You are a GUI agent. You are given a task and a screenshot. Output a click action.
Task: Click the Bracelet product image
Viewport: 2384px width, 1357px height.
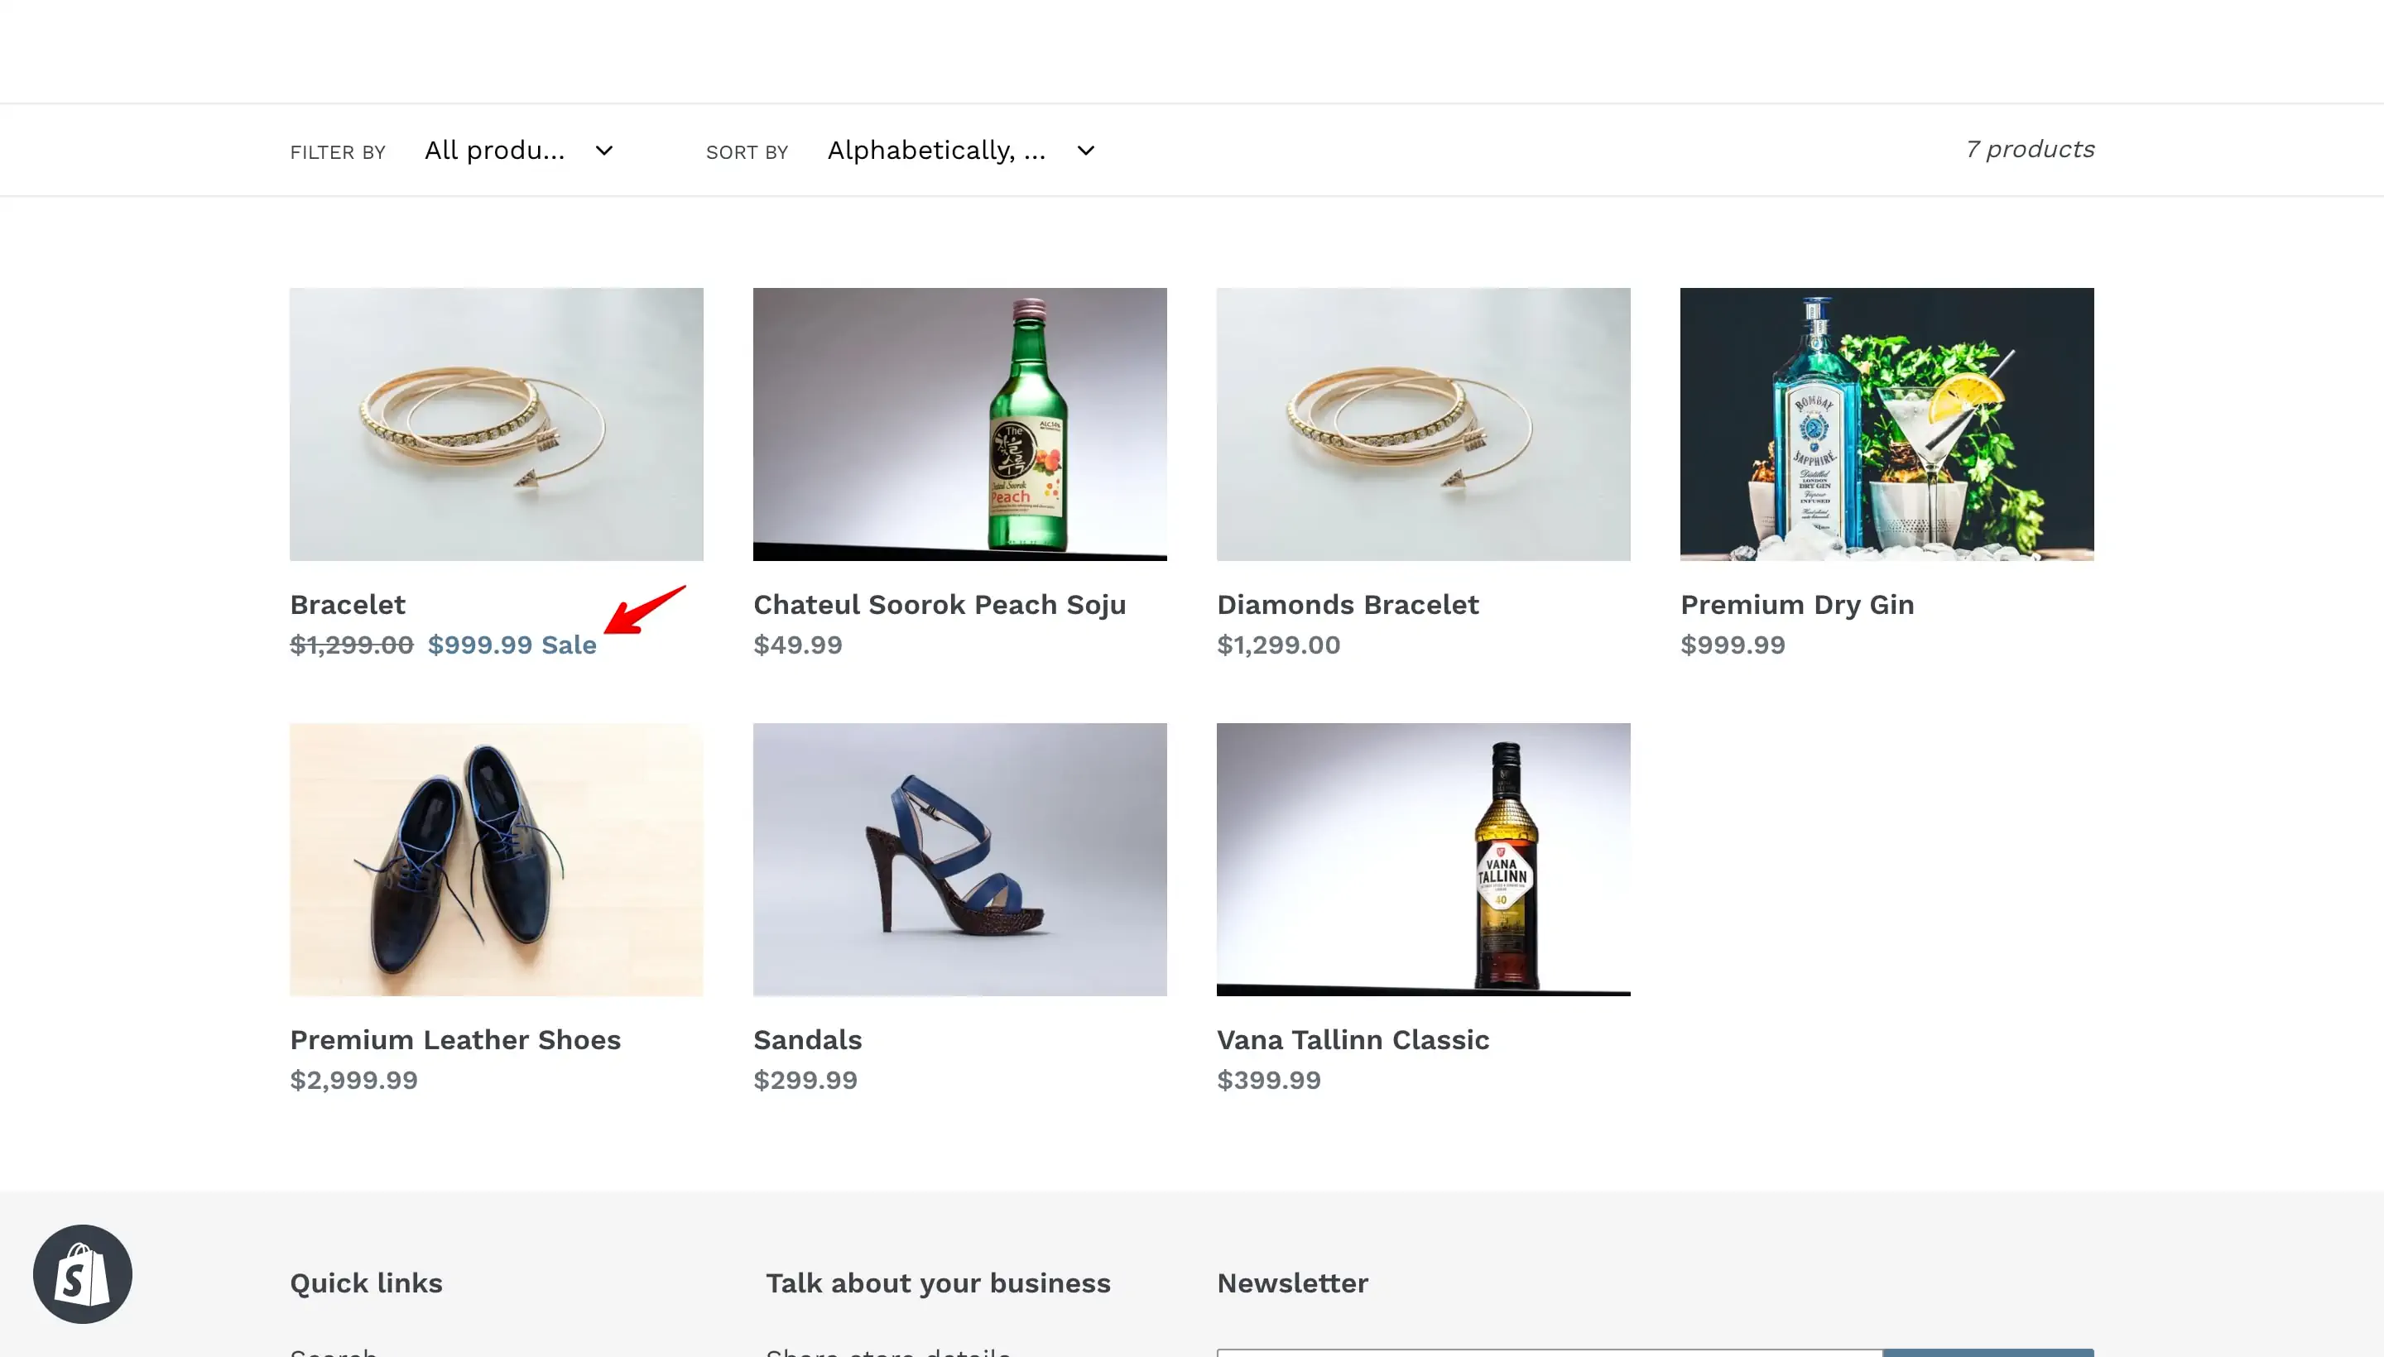pos(496,424)
